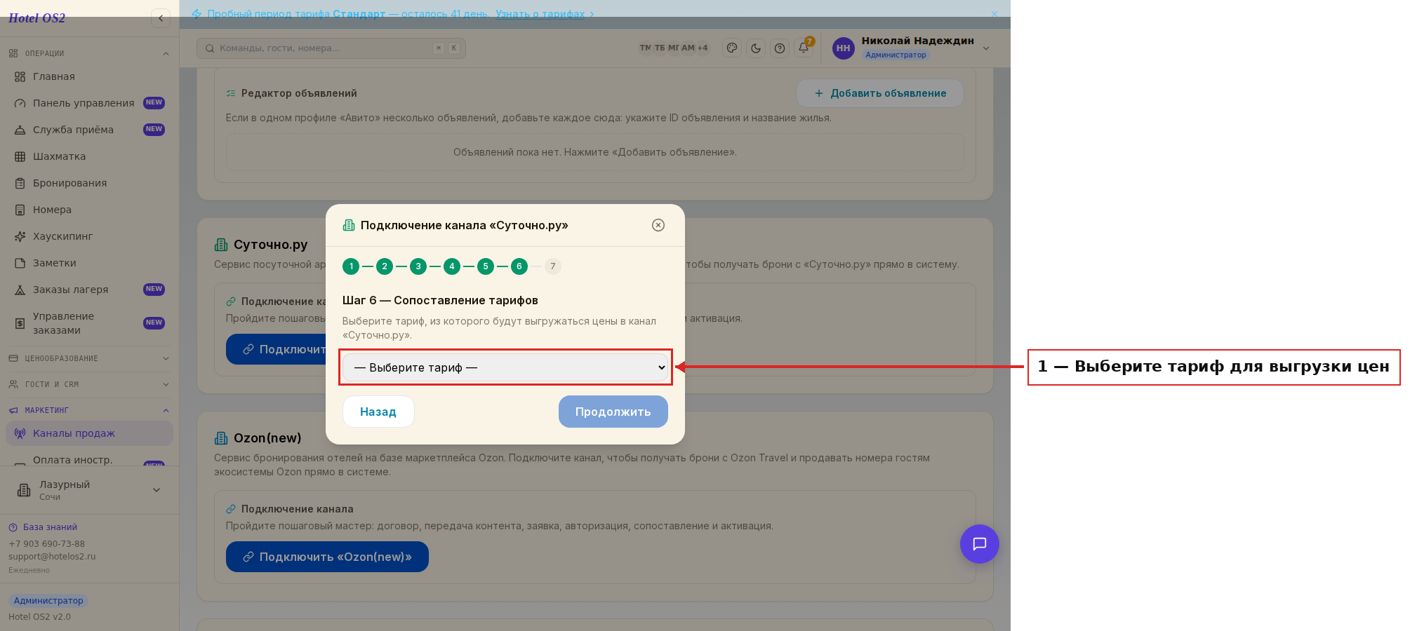This screenshot has width=1417, height=631.
Task: Open the «Выберите тариф» dropdown
Action: (505, 367)
